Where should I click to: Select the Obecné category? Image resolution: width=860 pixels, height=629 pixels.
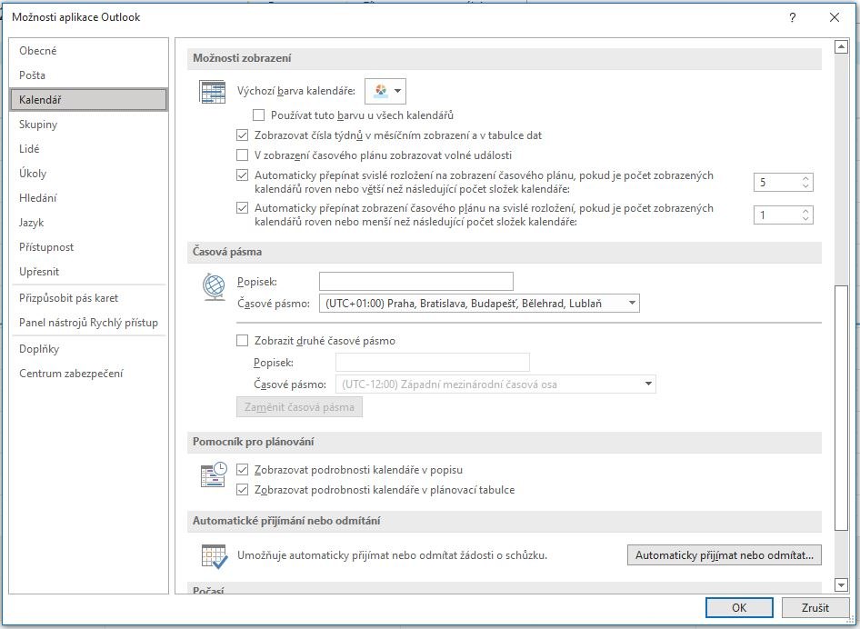(89, 51)
